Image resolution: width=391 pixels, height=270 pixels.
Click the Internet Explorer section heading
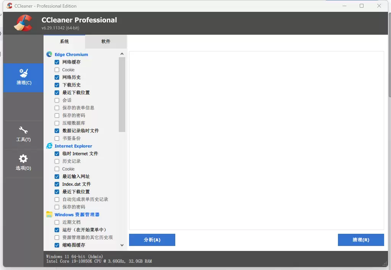[x=73, y=146]
